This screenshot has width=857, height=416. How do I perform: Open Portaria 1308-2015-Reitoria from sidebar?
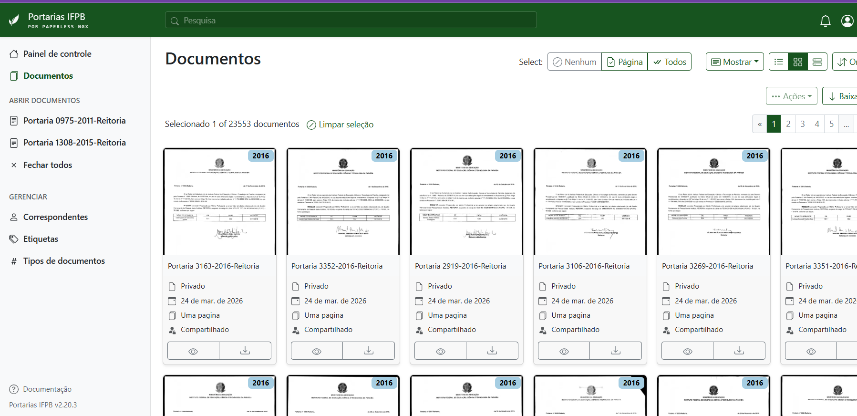point(74,143)
